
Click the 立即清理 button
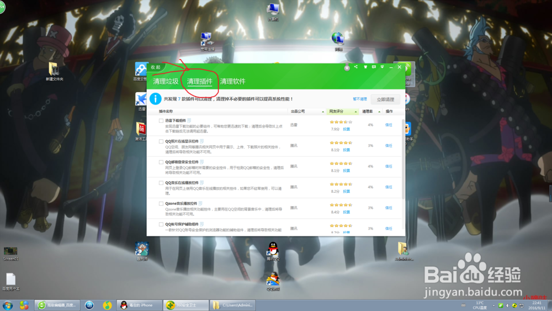[385, 99]
